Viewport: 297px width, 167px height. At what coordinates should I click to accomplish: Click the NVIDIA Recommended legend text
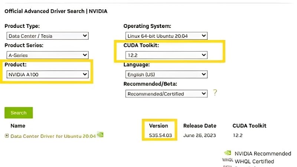tap(263, 154)
